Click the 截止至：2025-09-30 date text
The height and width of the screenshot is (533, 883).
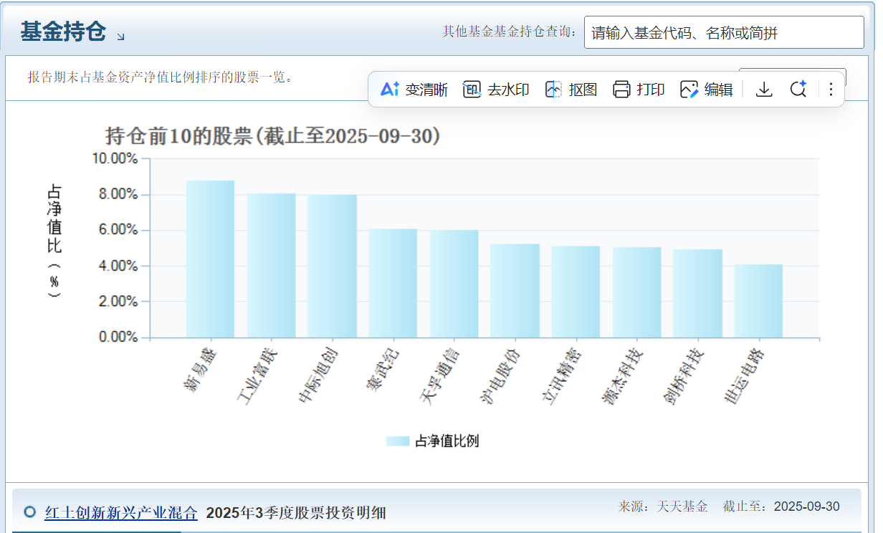781,506
